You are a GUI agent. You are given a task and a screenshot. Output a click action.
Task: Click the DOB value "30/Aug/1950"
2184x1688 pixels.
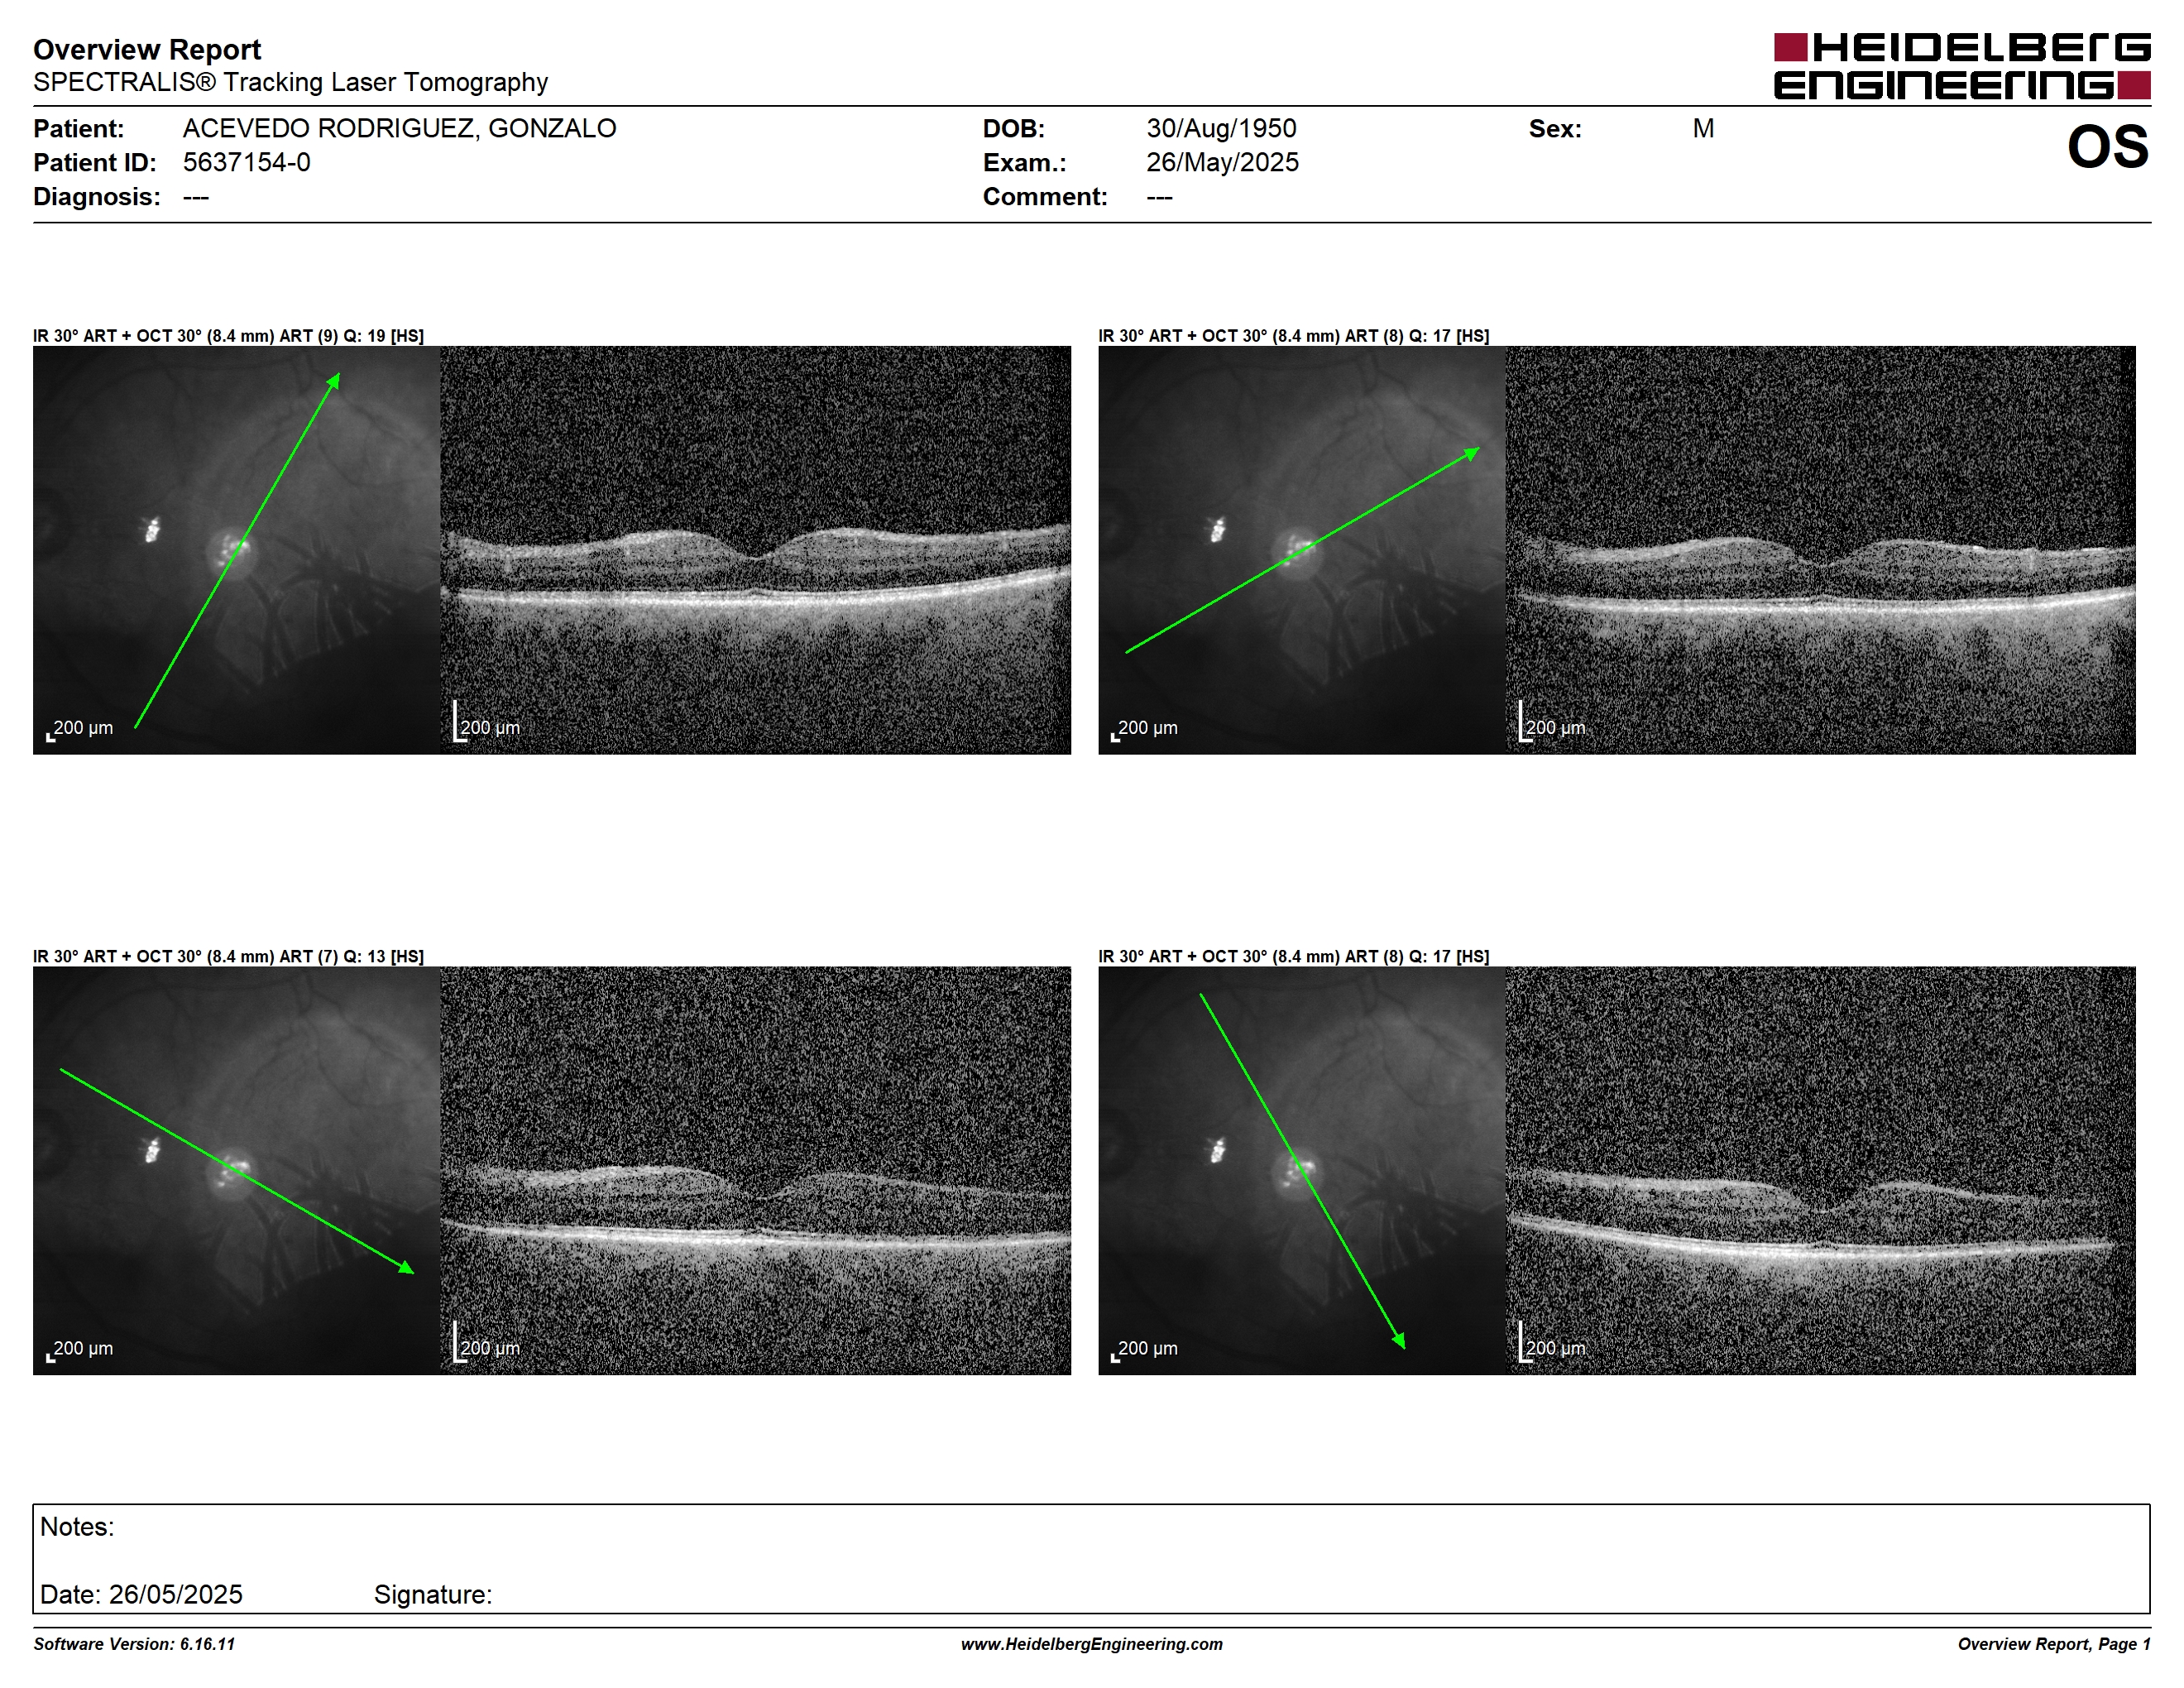(1221, 129)
